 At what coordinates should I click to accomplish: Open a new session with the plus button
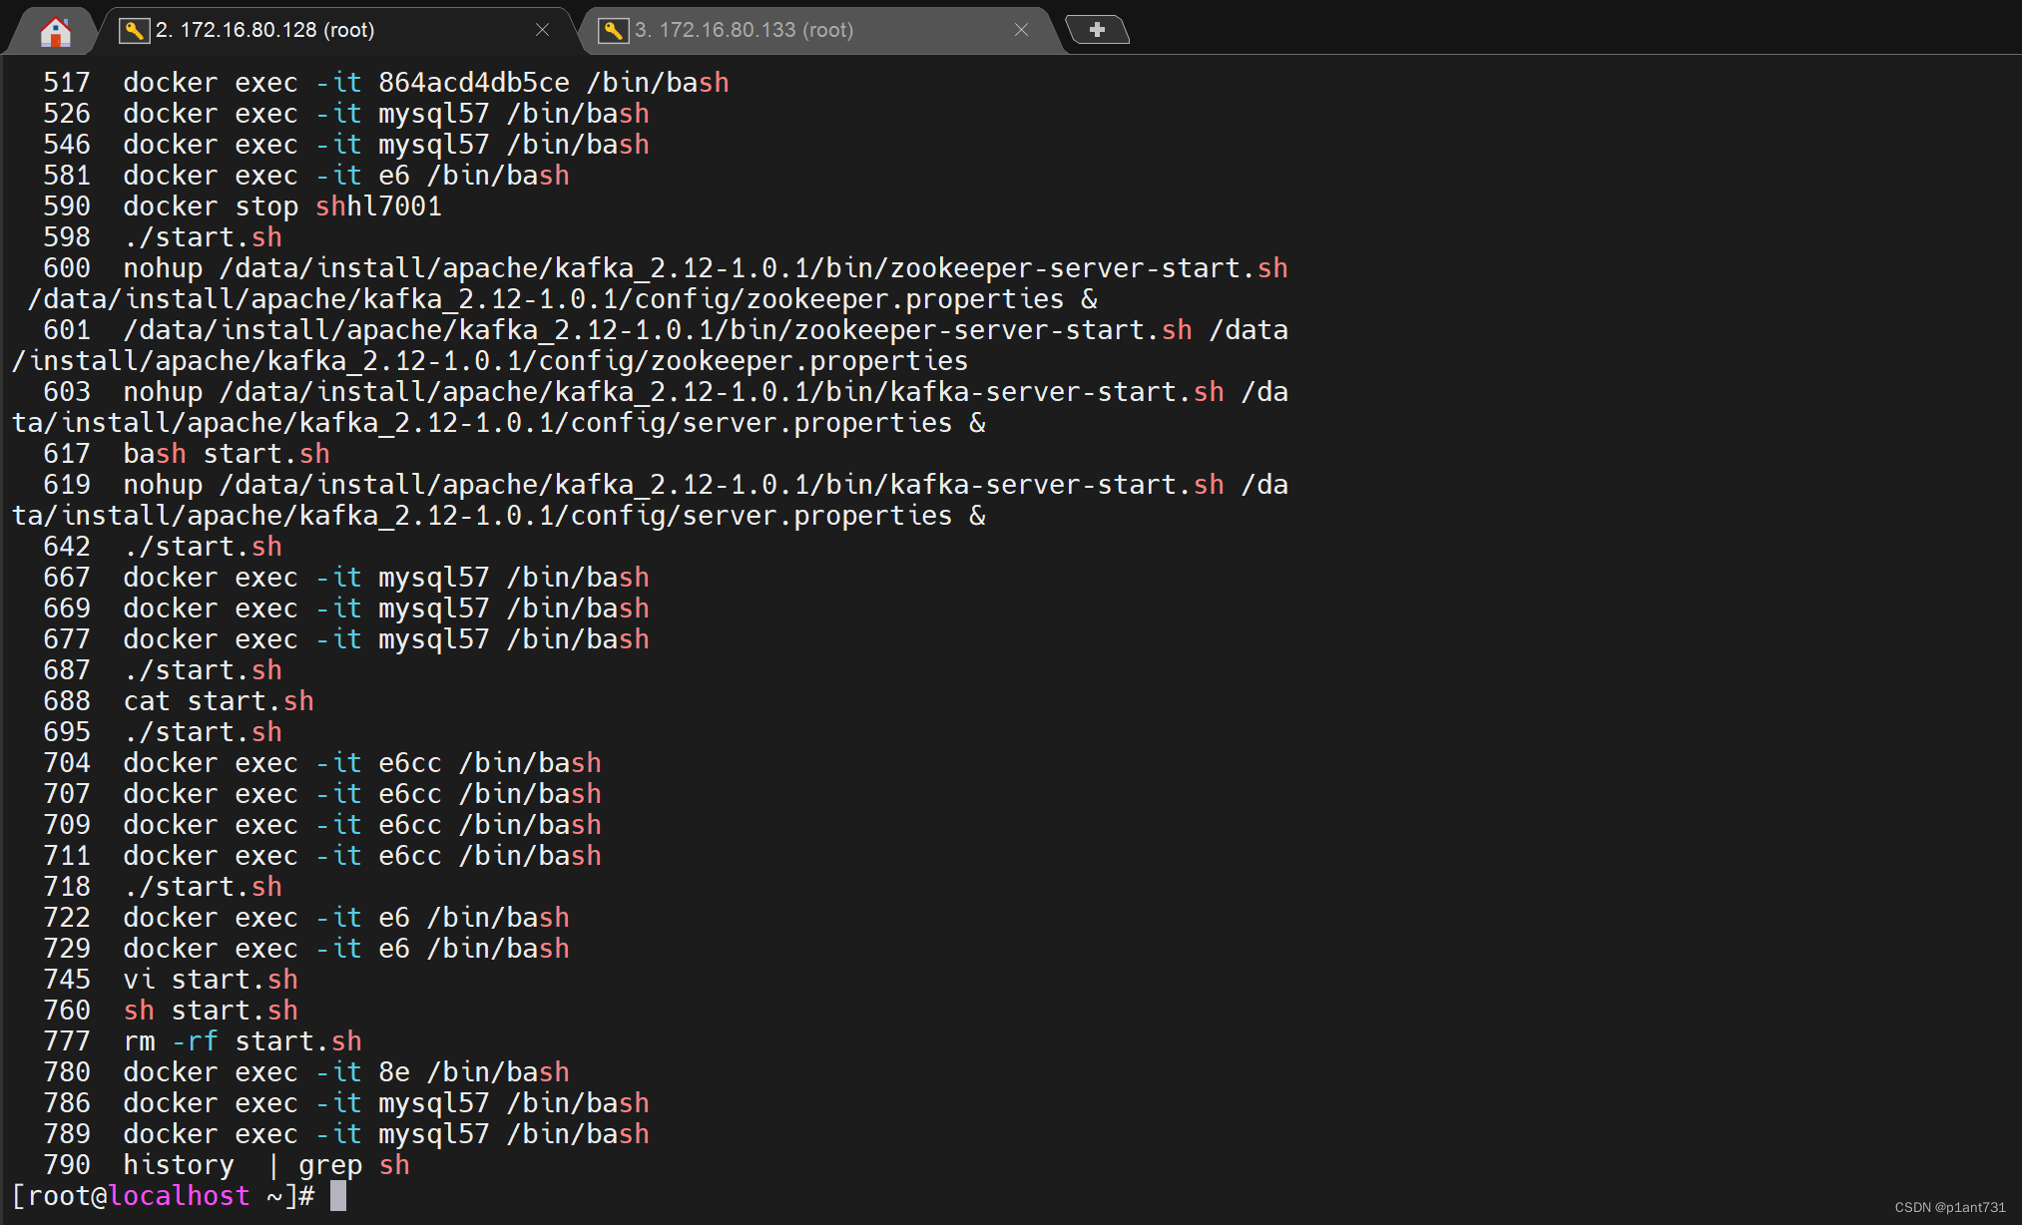(1097, 30)
